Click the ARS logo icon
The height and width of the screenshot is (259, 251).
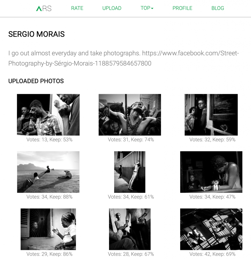44,8
